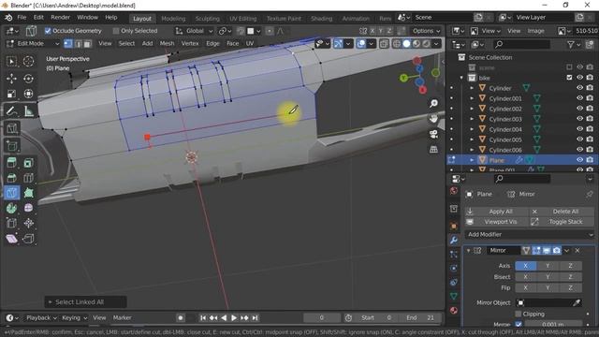599x337 pixels.
Task: Open the Playback dropdown
Action: point(41,318)
